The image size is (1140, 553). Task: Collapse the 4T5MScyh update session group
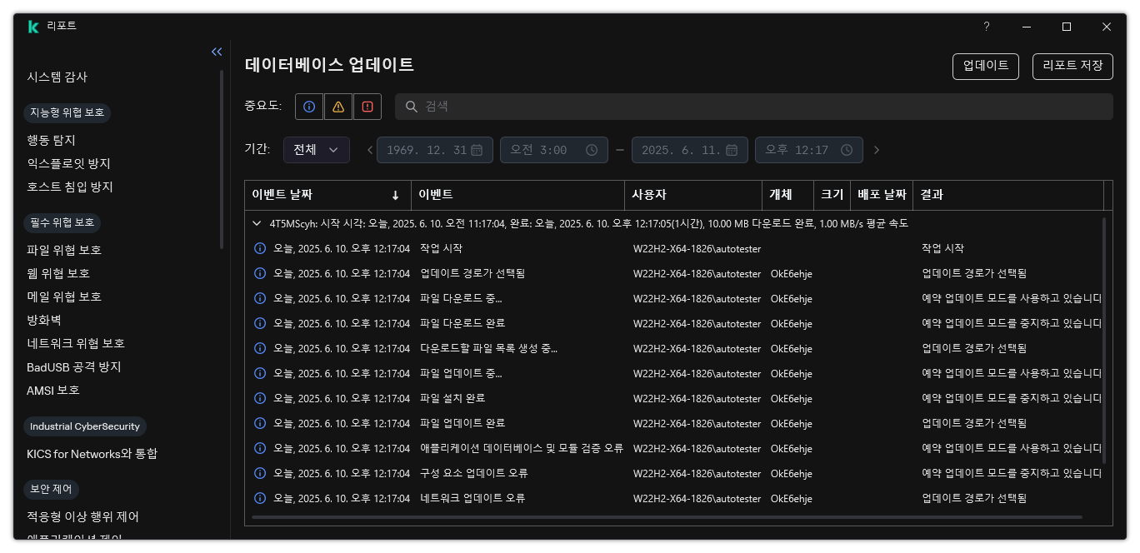pos(257,223)
